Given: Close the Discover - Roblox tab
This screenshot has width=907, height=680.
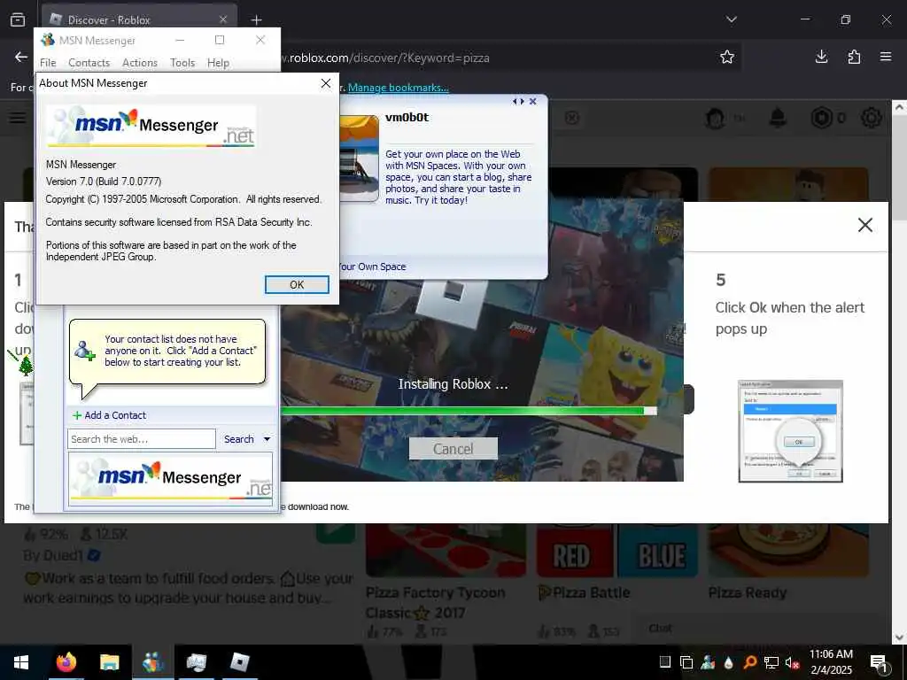Looking at the screenshot, I should (x=222, y=19).
